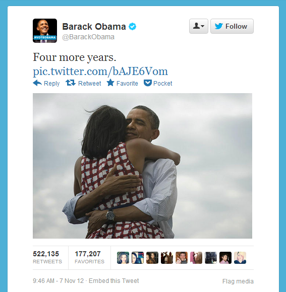Click the Favorite star icon
The height and width of the screenshot is (292, 286).
tap(110, 83)
